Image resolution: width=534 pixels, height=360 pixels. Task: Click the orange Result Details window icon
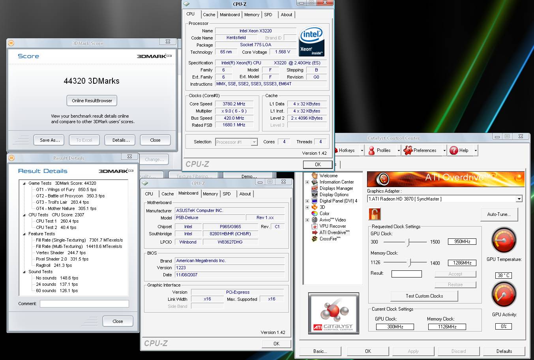[11, 158]
